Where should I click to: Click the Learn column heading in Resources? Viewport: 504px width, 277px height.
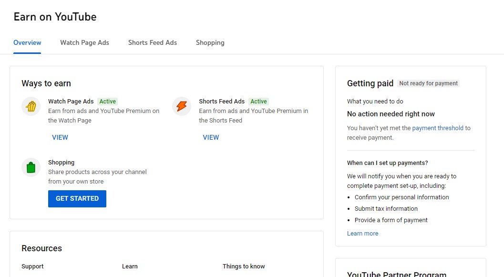click(130, 267)
